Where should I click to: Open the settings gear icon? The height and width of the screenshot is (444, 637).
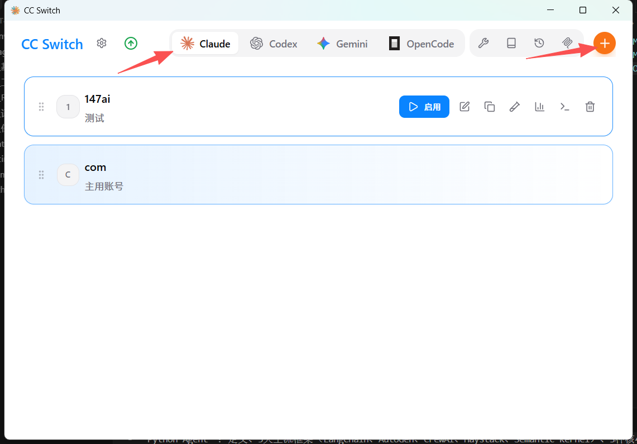point(102,43)
